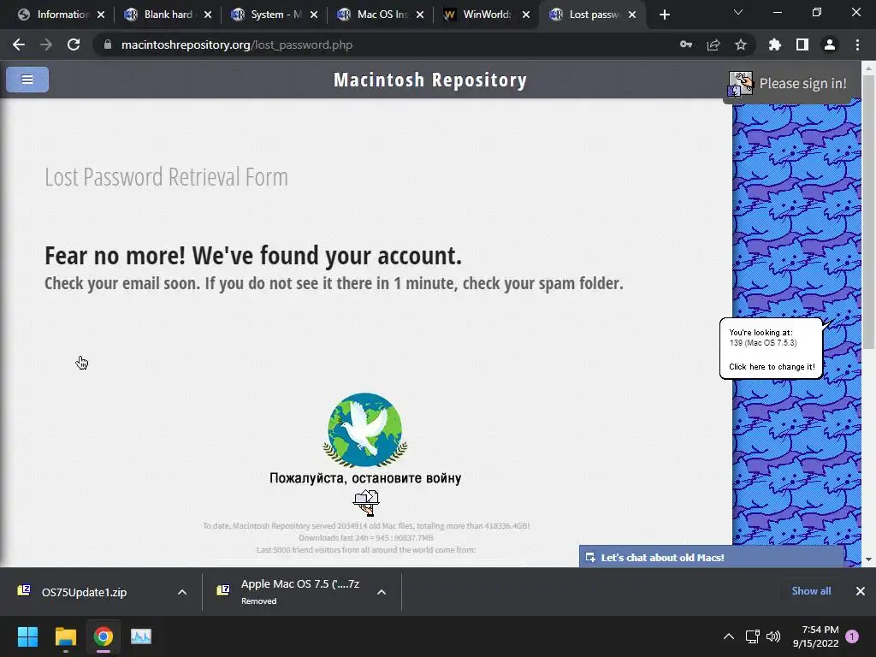The height and width of the screenshot is (657, 876).
Task: Open File Explorer from taskbar
Action: coord(65,636)
